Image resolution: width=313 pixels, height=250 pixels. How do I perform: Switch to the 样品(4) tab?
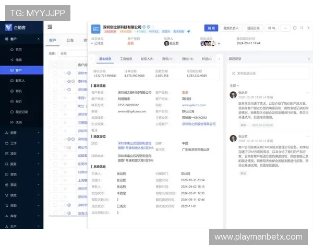[x=207, y=59]
